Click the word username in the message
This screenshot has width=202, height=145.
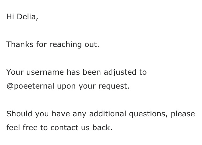[45, 72]
